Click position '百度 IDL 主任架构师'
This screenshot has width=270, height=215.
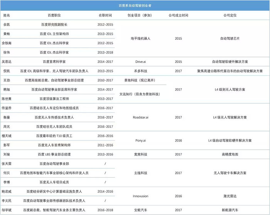point(54,34)
